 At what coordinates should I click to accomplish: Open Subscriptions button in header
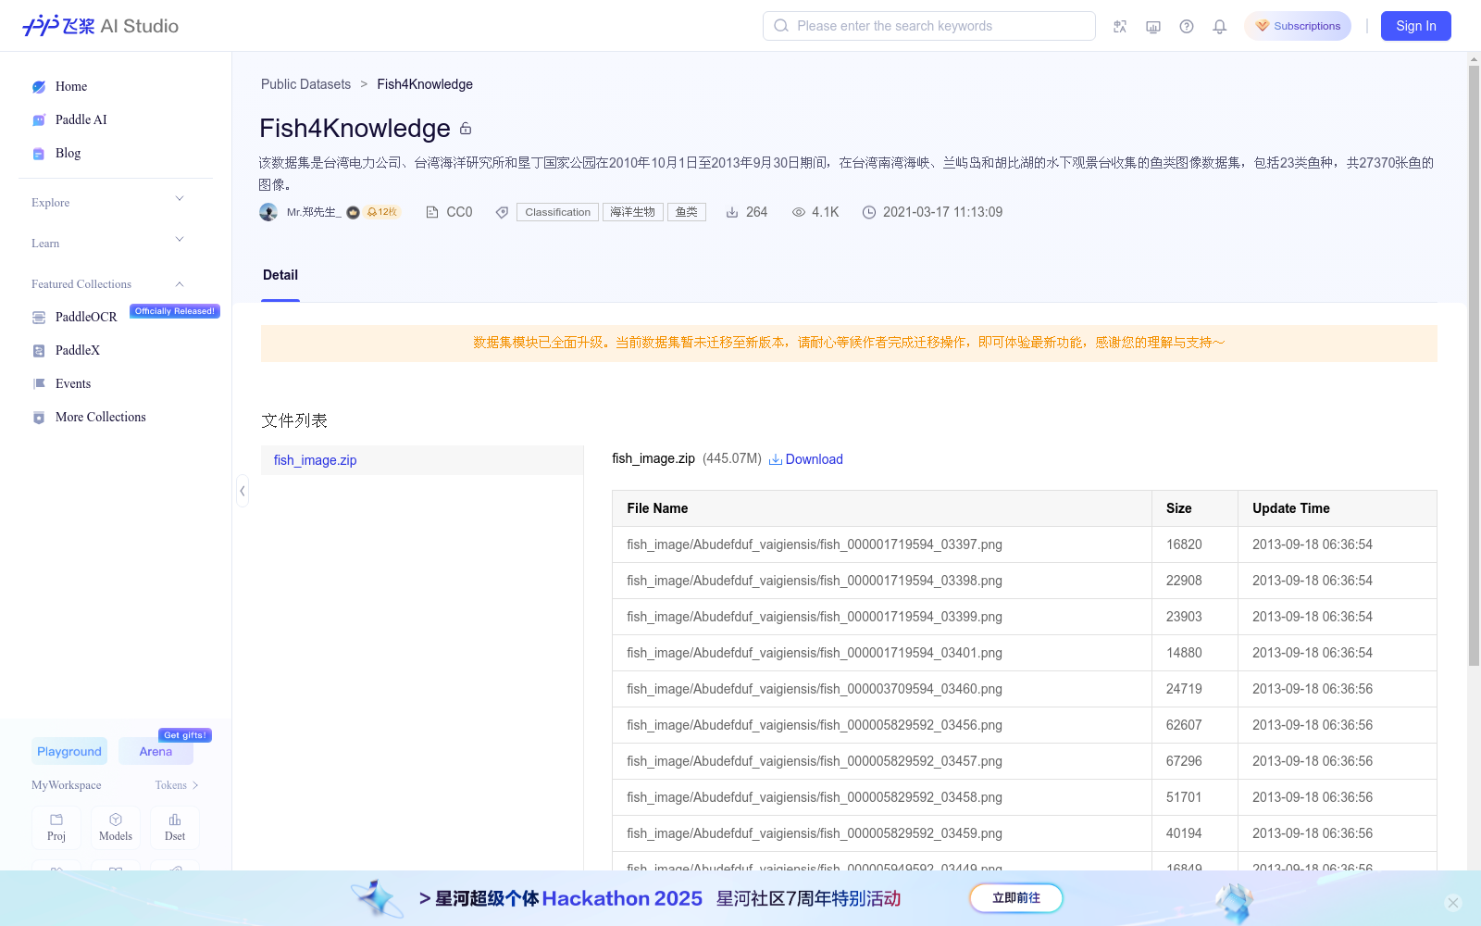pyautogui.click(x=1298, y=26)
